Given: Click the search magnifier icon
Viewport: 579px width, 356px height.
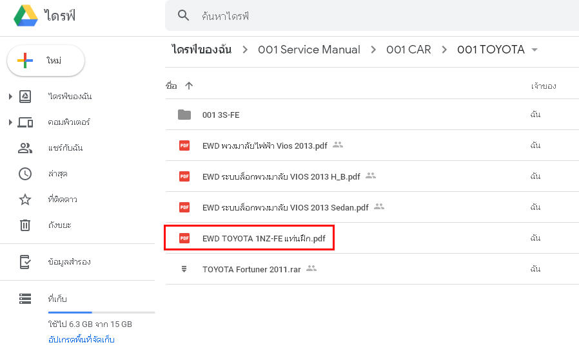Looking at the screenshot, I should [184, 15].
